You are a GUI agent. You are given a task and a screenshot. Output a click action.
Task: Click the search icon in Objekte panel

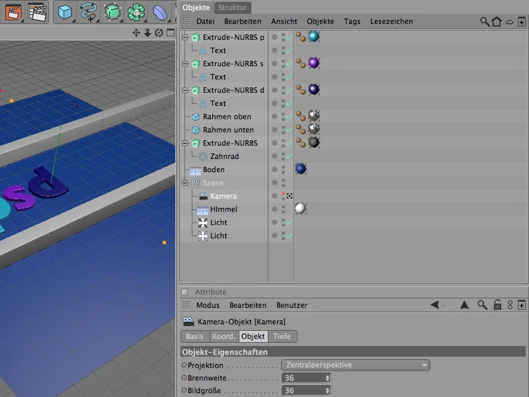click(485, 22)
